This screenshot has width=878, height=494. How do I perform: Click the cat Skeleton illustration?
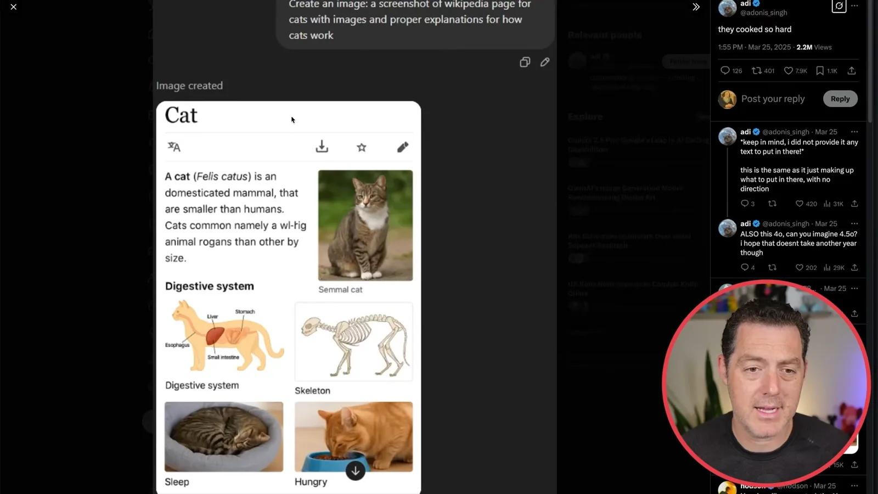(354, 341)
